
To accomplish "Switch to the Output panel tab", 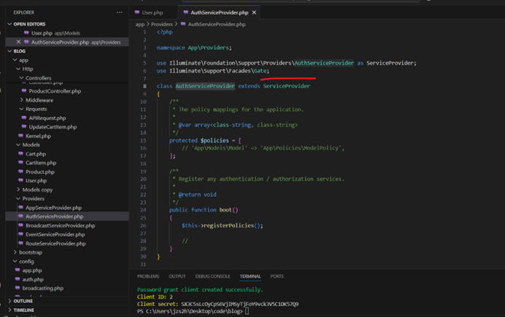I will click(177, 276).
